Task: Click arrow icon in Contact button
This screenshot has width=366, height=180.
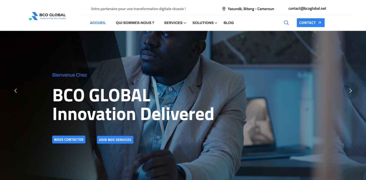Action: pyautogui.click(x=319, y=23)
